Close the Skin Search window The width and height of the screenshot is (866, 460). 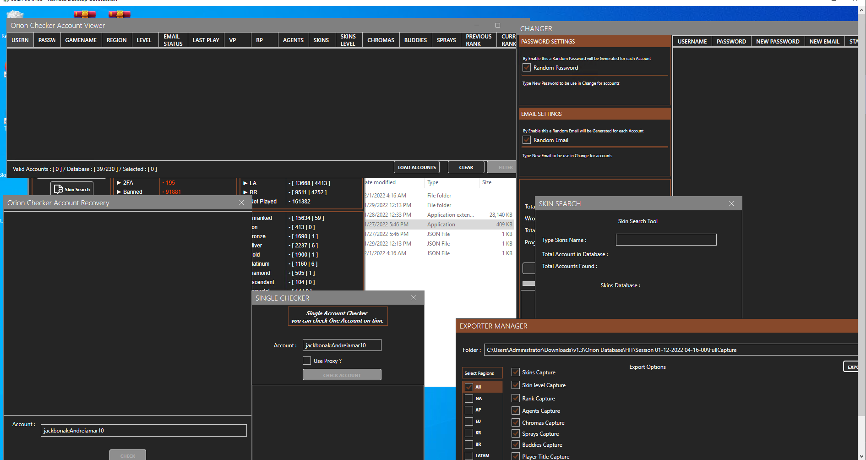(x=731, y=203)
